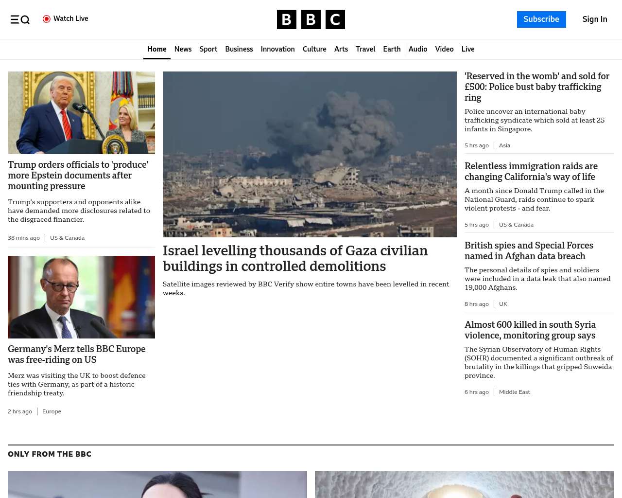Open the Earth section
Screen dimensions: 622x498
click(x=392, y=49)
